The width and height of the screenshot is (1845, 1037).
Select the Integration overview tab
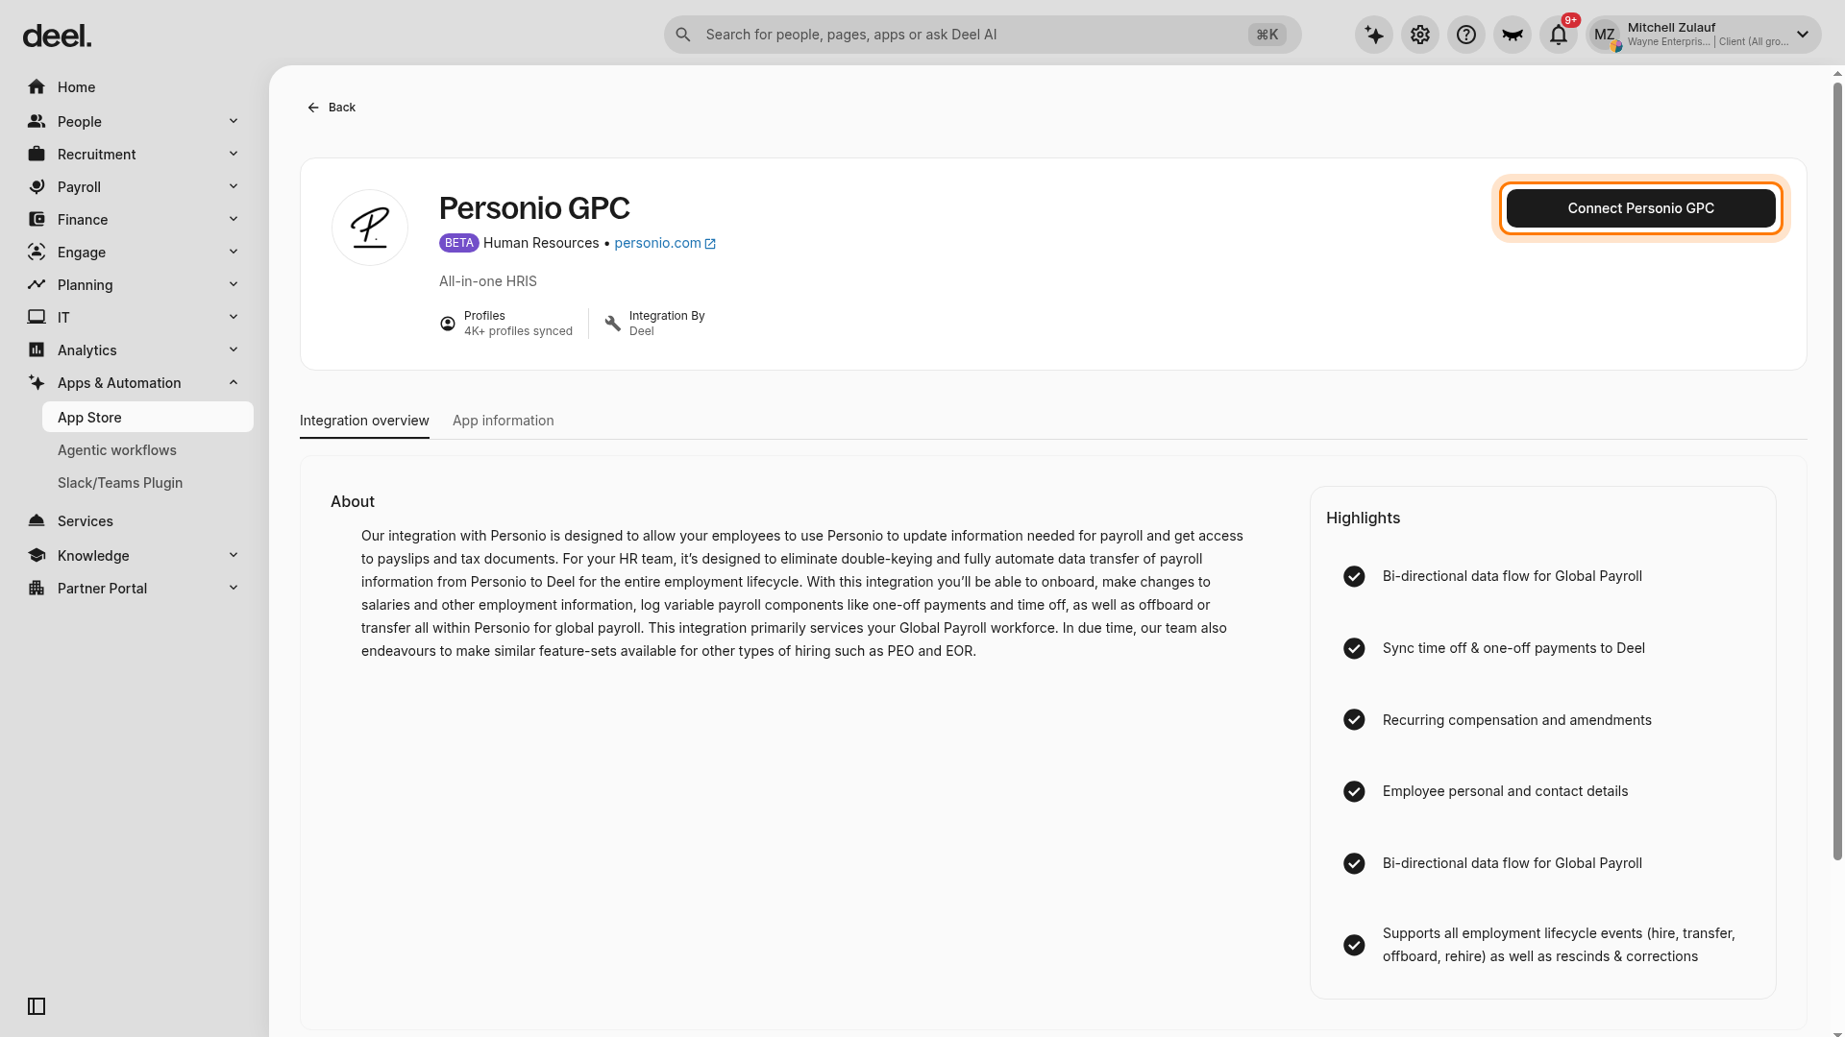364,421
